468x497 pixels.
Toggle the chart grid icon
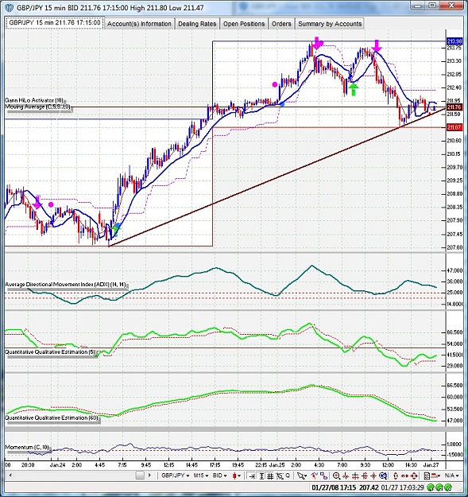pos(270,476)
